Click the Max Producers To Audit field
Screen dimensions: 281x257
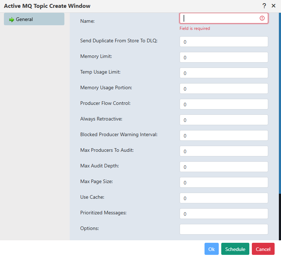(224, 151)
